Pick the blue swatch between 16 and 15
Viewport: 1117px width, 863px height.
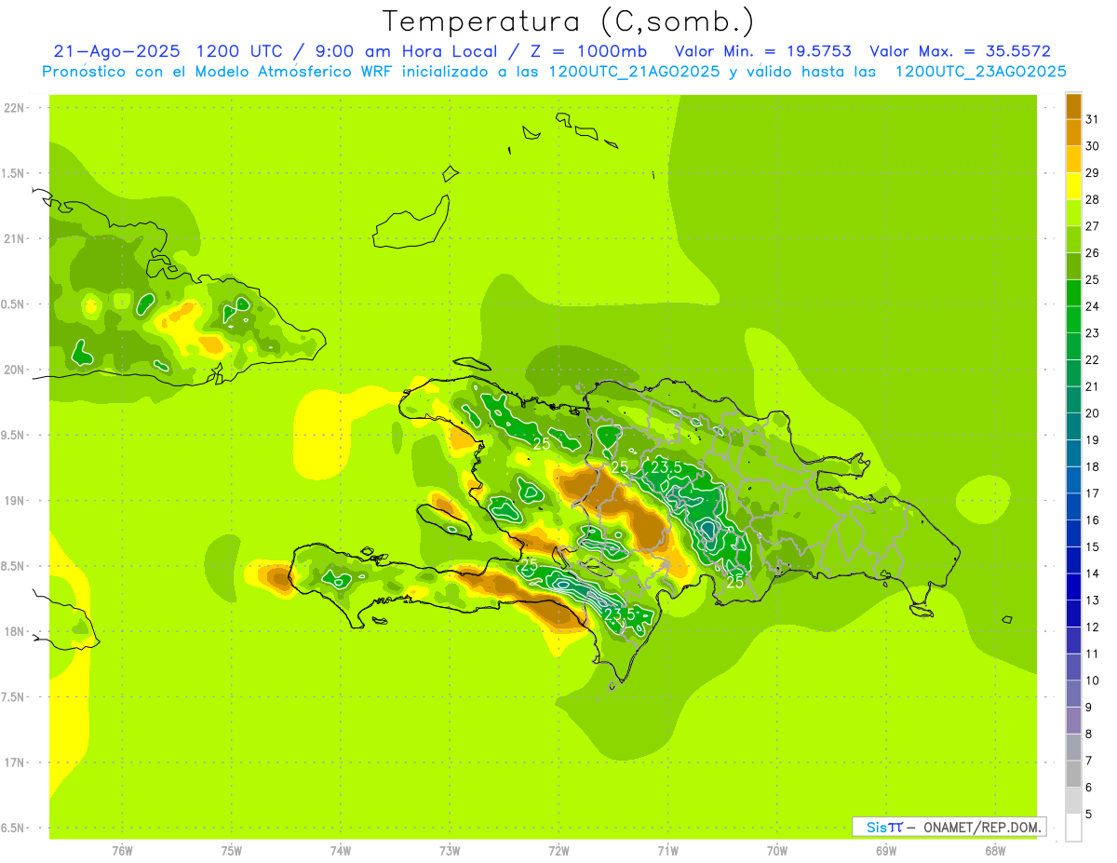(x=1073, y=533)
